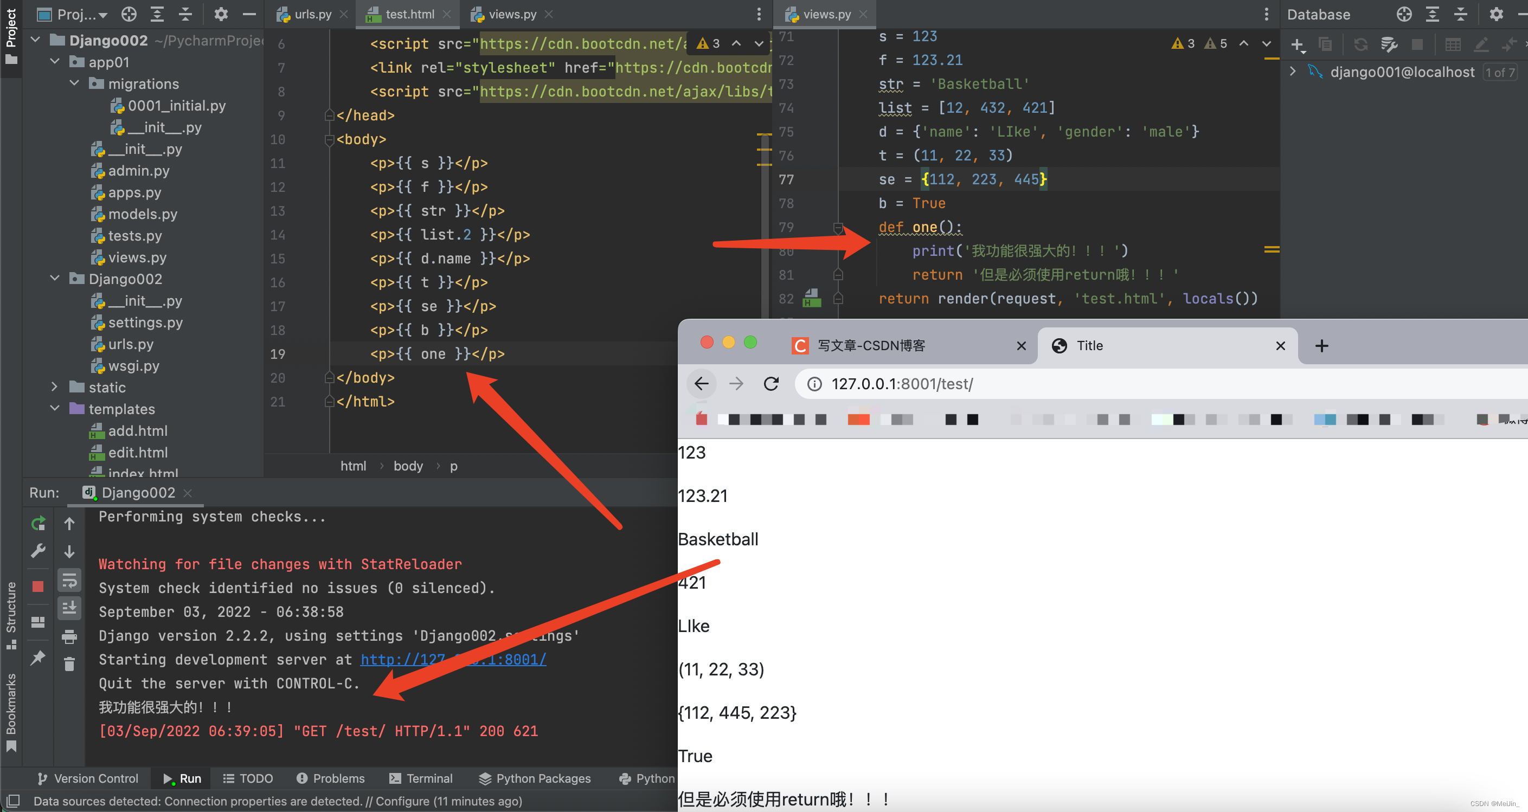Fold the def one() function in views.py
Image resolution: width=1528 pixels, height=812 pixels.
838,227
